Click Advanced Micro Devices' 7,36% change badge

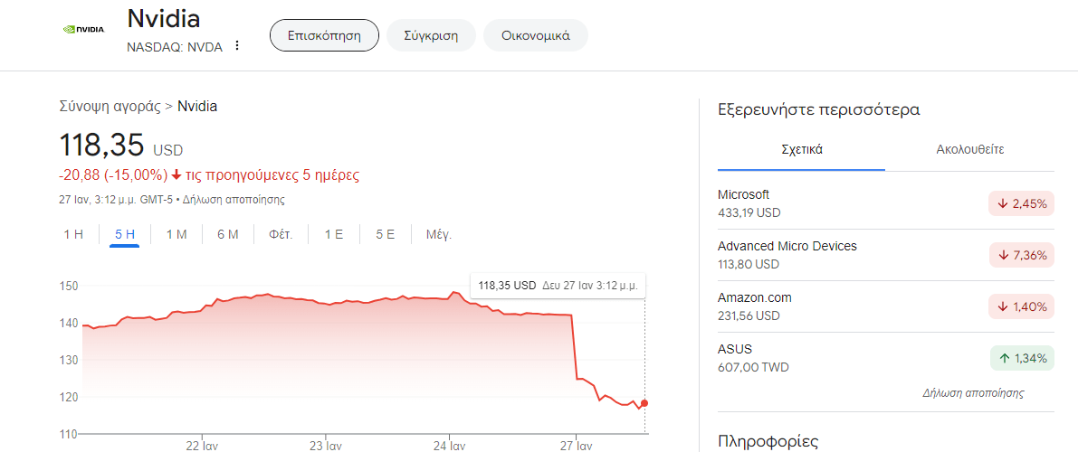click(x=1022, y=256)
